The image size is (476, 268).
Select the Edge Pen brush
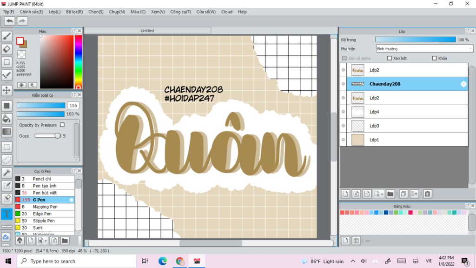click(45, 214)
